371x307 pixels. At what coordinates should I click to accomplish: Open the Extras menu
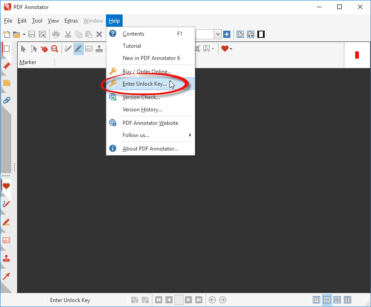click(x=71, y=20)
